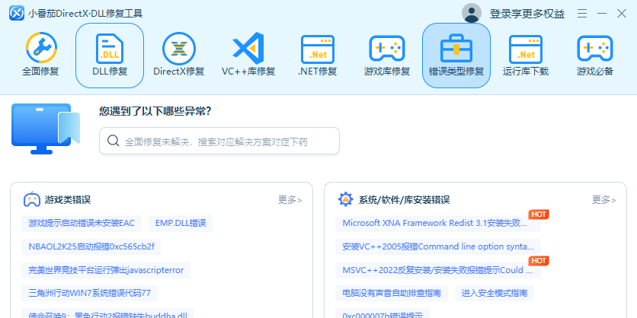637x318 pixels.
Task: Click 登录享更多权益 login link
Action: (527, 14)
